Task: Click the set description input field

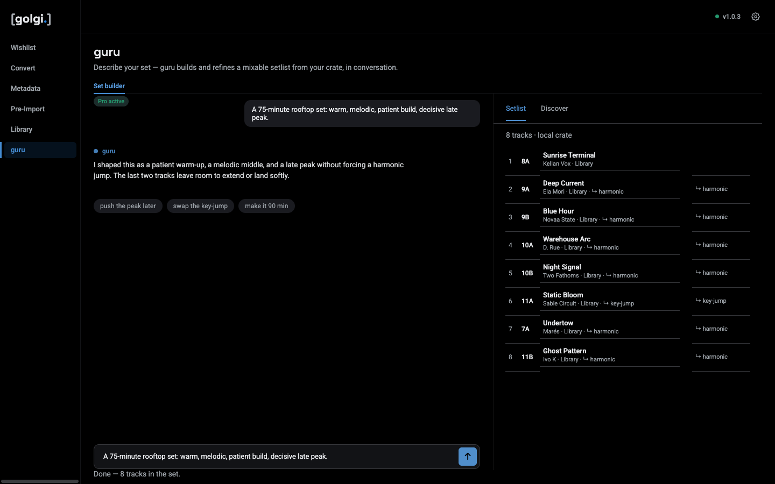Action: point(276,457)
